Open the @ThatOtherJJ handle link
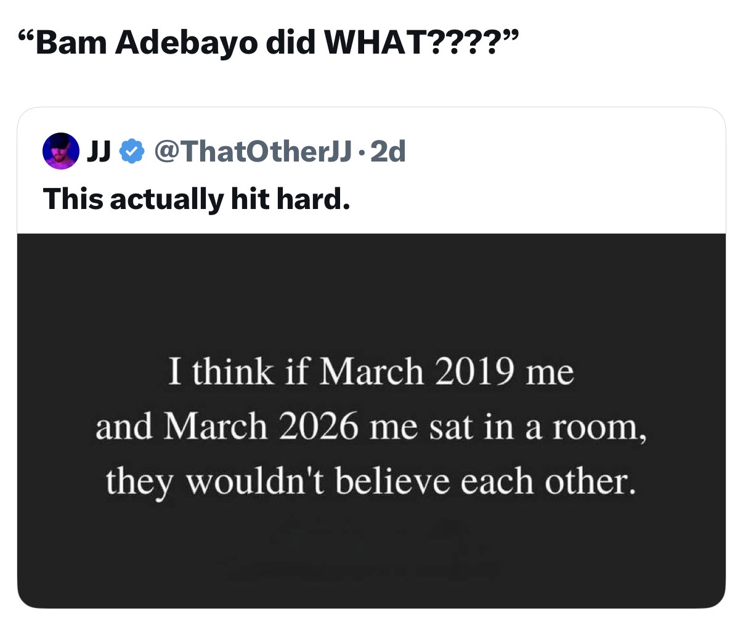743x635 pixels. coord(254,150)
